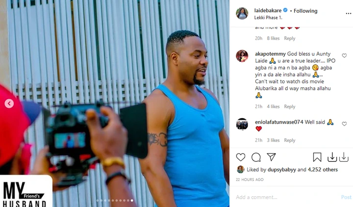Like eniolafatunwase074's comment

[344, 124]
